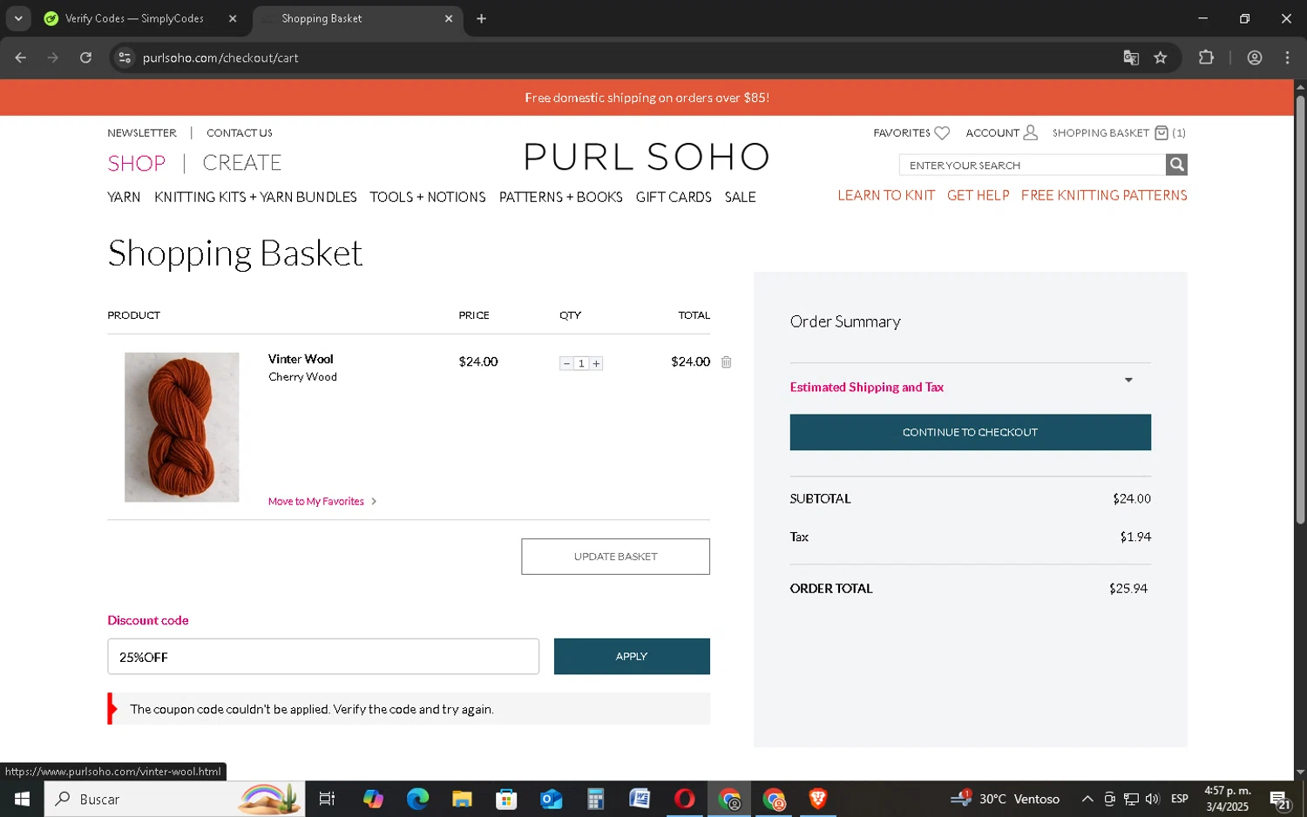Click Move to My Favorites link
Viewport: 1307px width, 817px height.
(322, 502)
